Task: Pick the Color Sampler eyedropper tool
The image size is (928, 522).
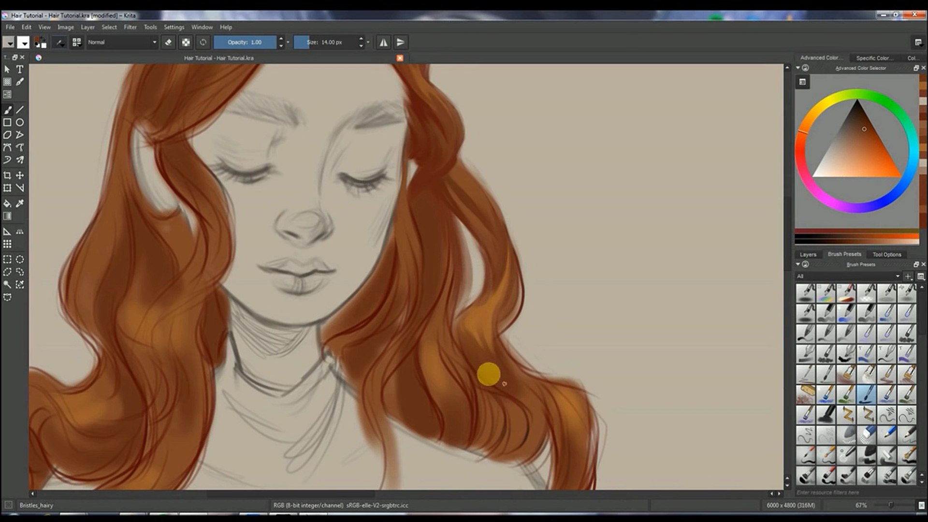Action: point(20,203)
